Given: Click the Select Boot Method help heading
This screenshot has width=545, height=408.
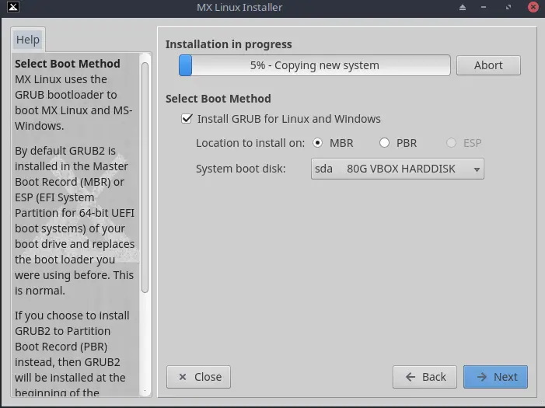Looking at the screenshot, I should click(68, 64).
